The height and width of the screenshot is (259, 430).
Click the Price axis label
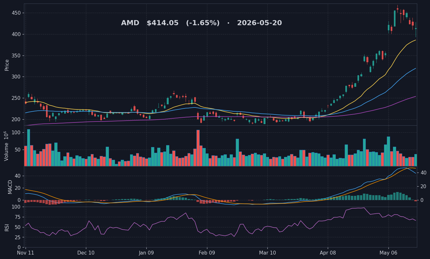point(7,65)
